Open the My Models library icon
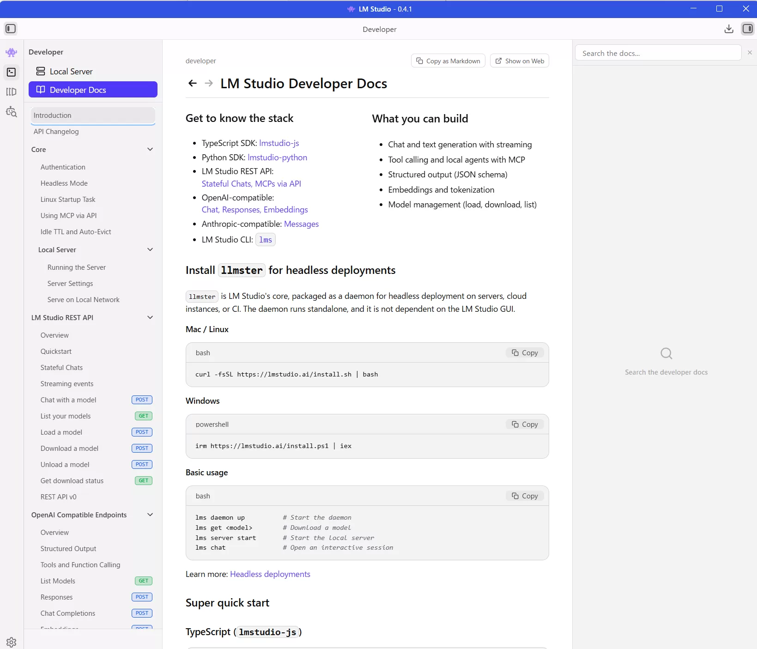 [12, 92]
